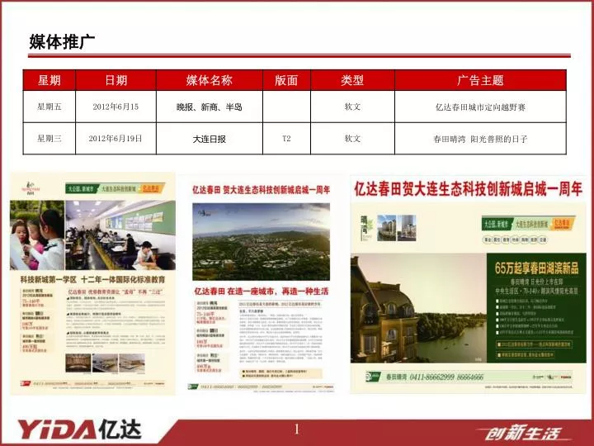Click large headline 亿达春田贺大连生态科技创新城启城一周年
Screen dimensions: 594x446
point(468,189)
